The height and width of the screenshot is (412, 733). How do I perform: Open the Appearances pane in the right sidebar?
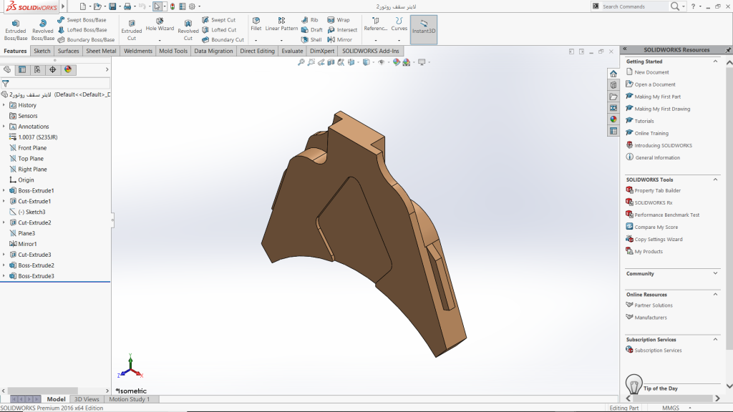pos(613,119)
